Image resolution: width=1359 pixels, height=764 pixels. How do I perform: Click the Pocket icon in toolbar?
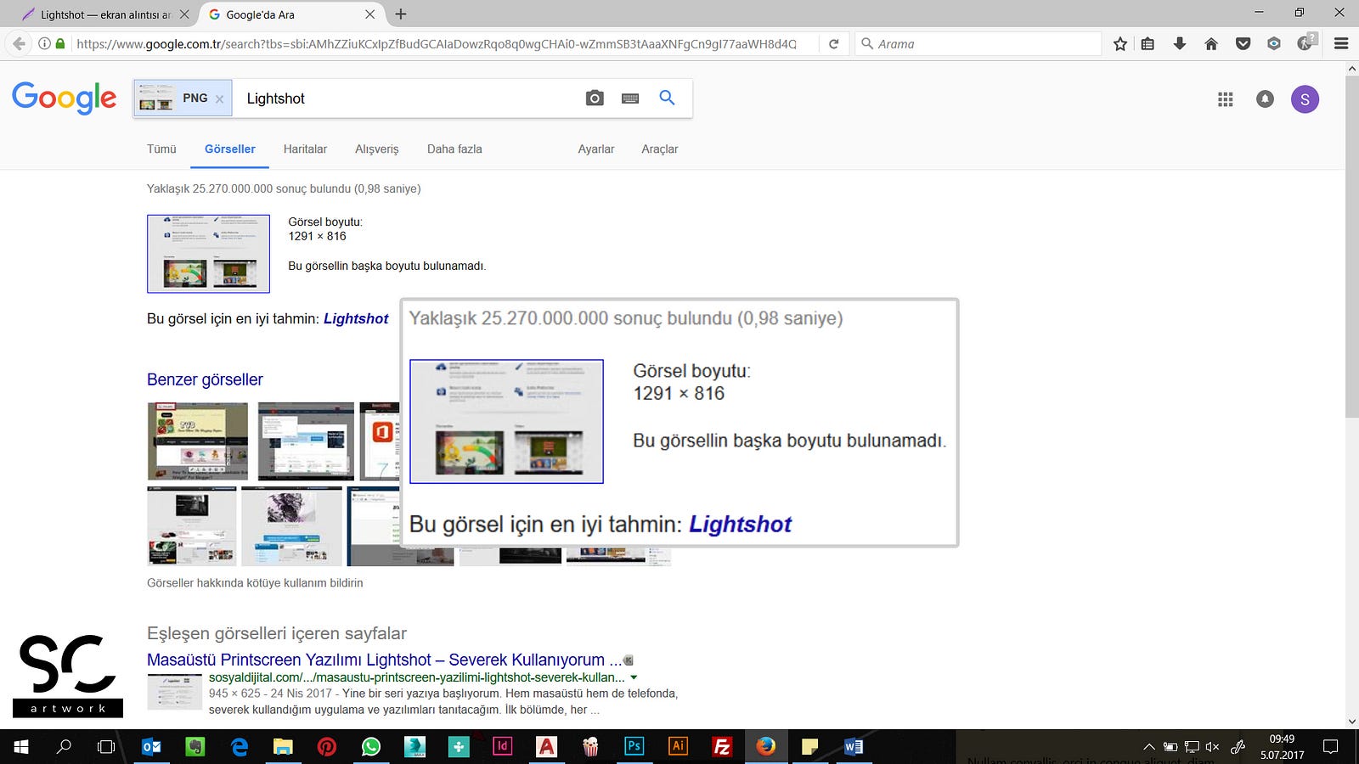point(1243,44)
